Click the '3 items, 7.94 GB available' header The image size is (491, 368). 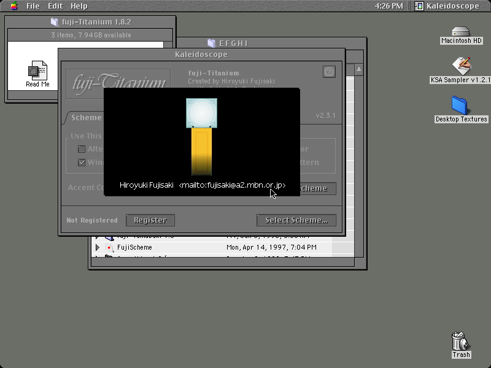pos(91,35)
